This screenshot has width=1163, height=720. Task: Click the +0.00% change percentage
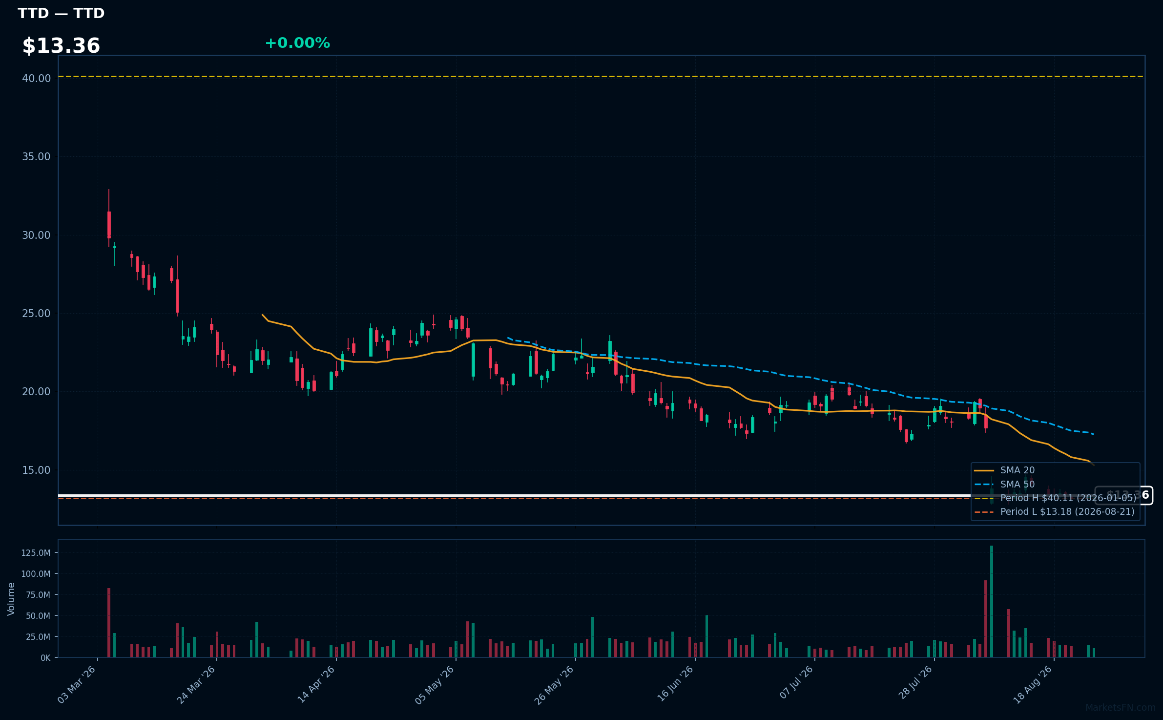point(297,43)
